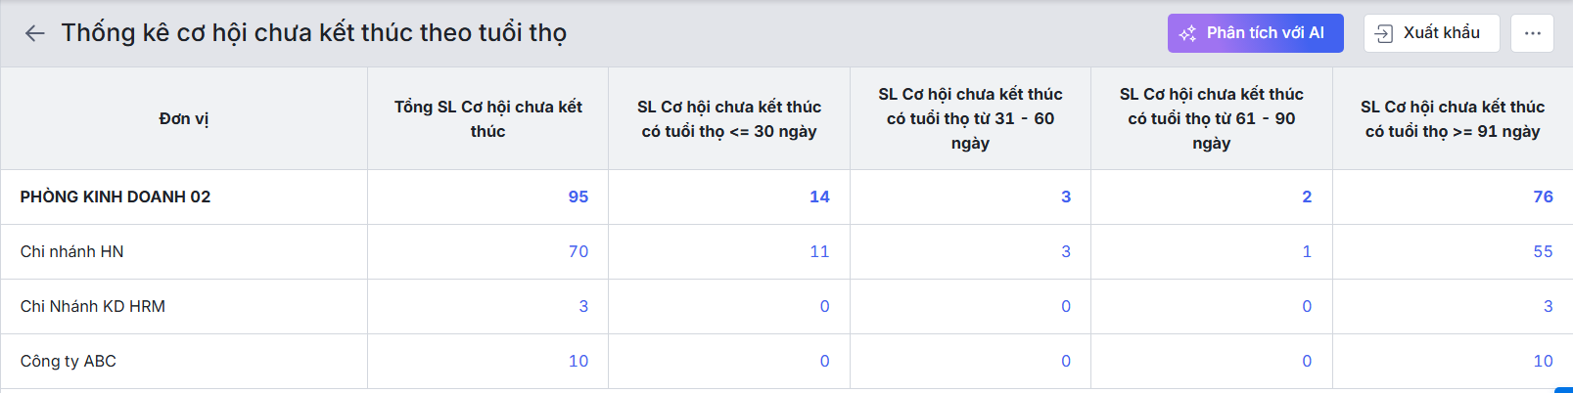The width and height of the screenshot is (1573, 393).
Task: Open total value 95 for PHÒNG KINH DOANH 02
Action: coord(578,197)
